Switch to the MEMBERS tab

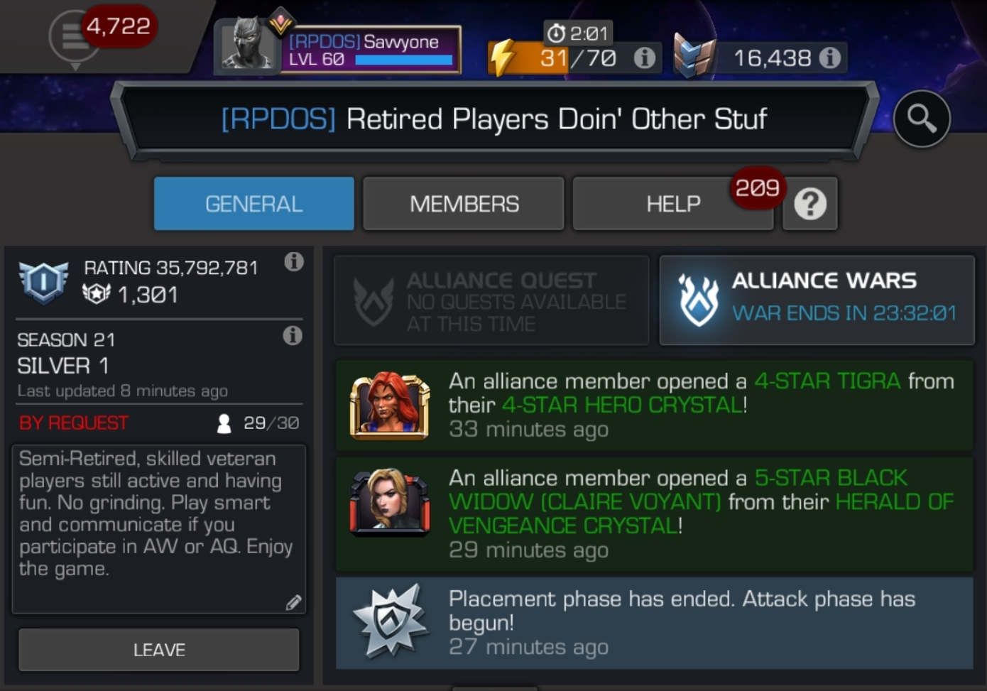pyautogui.click(x=464, y=204)
